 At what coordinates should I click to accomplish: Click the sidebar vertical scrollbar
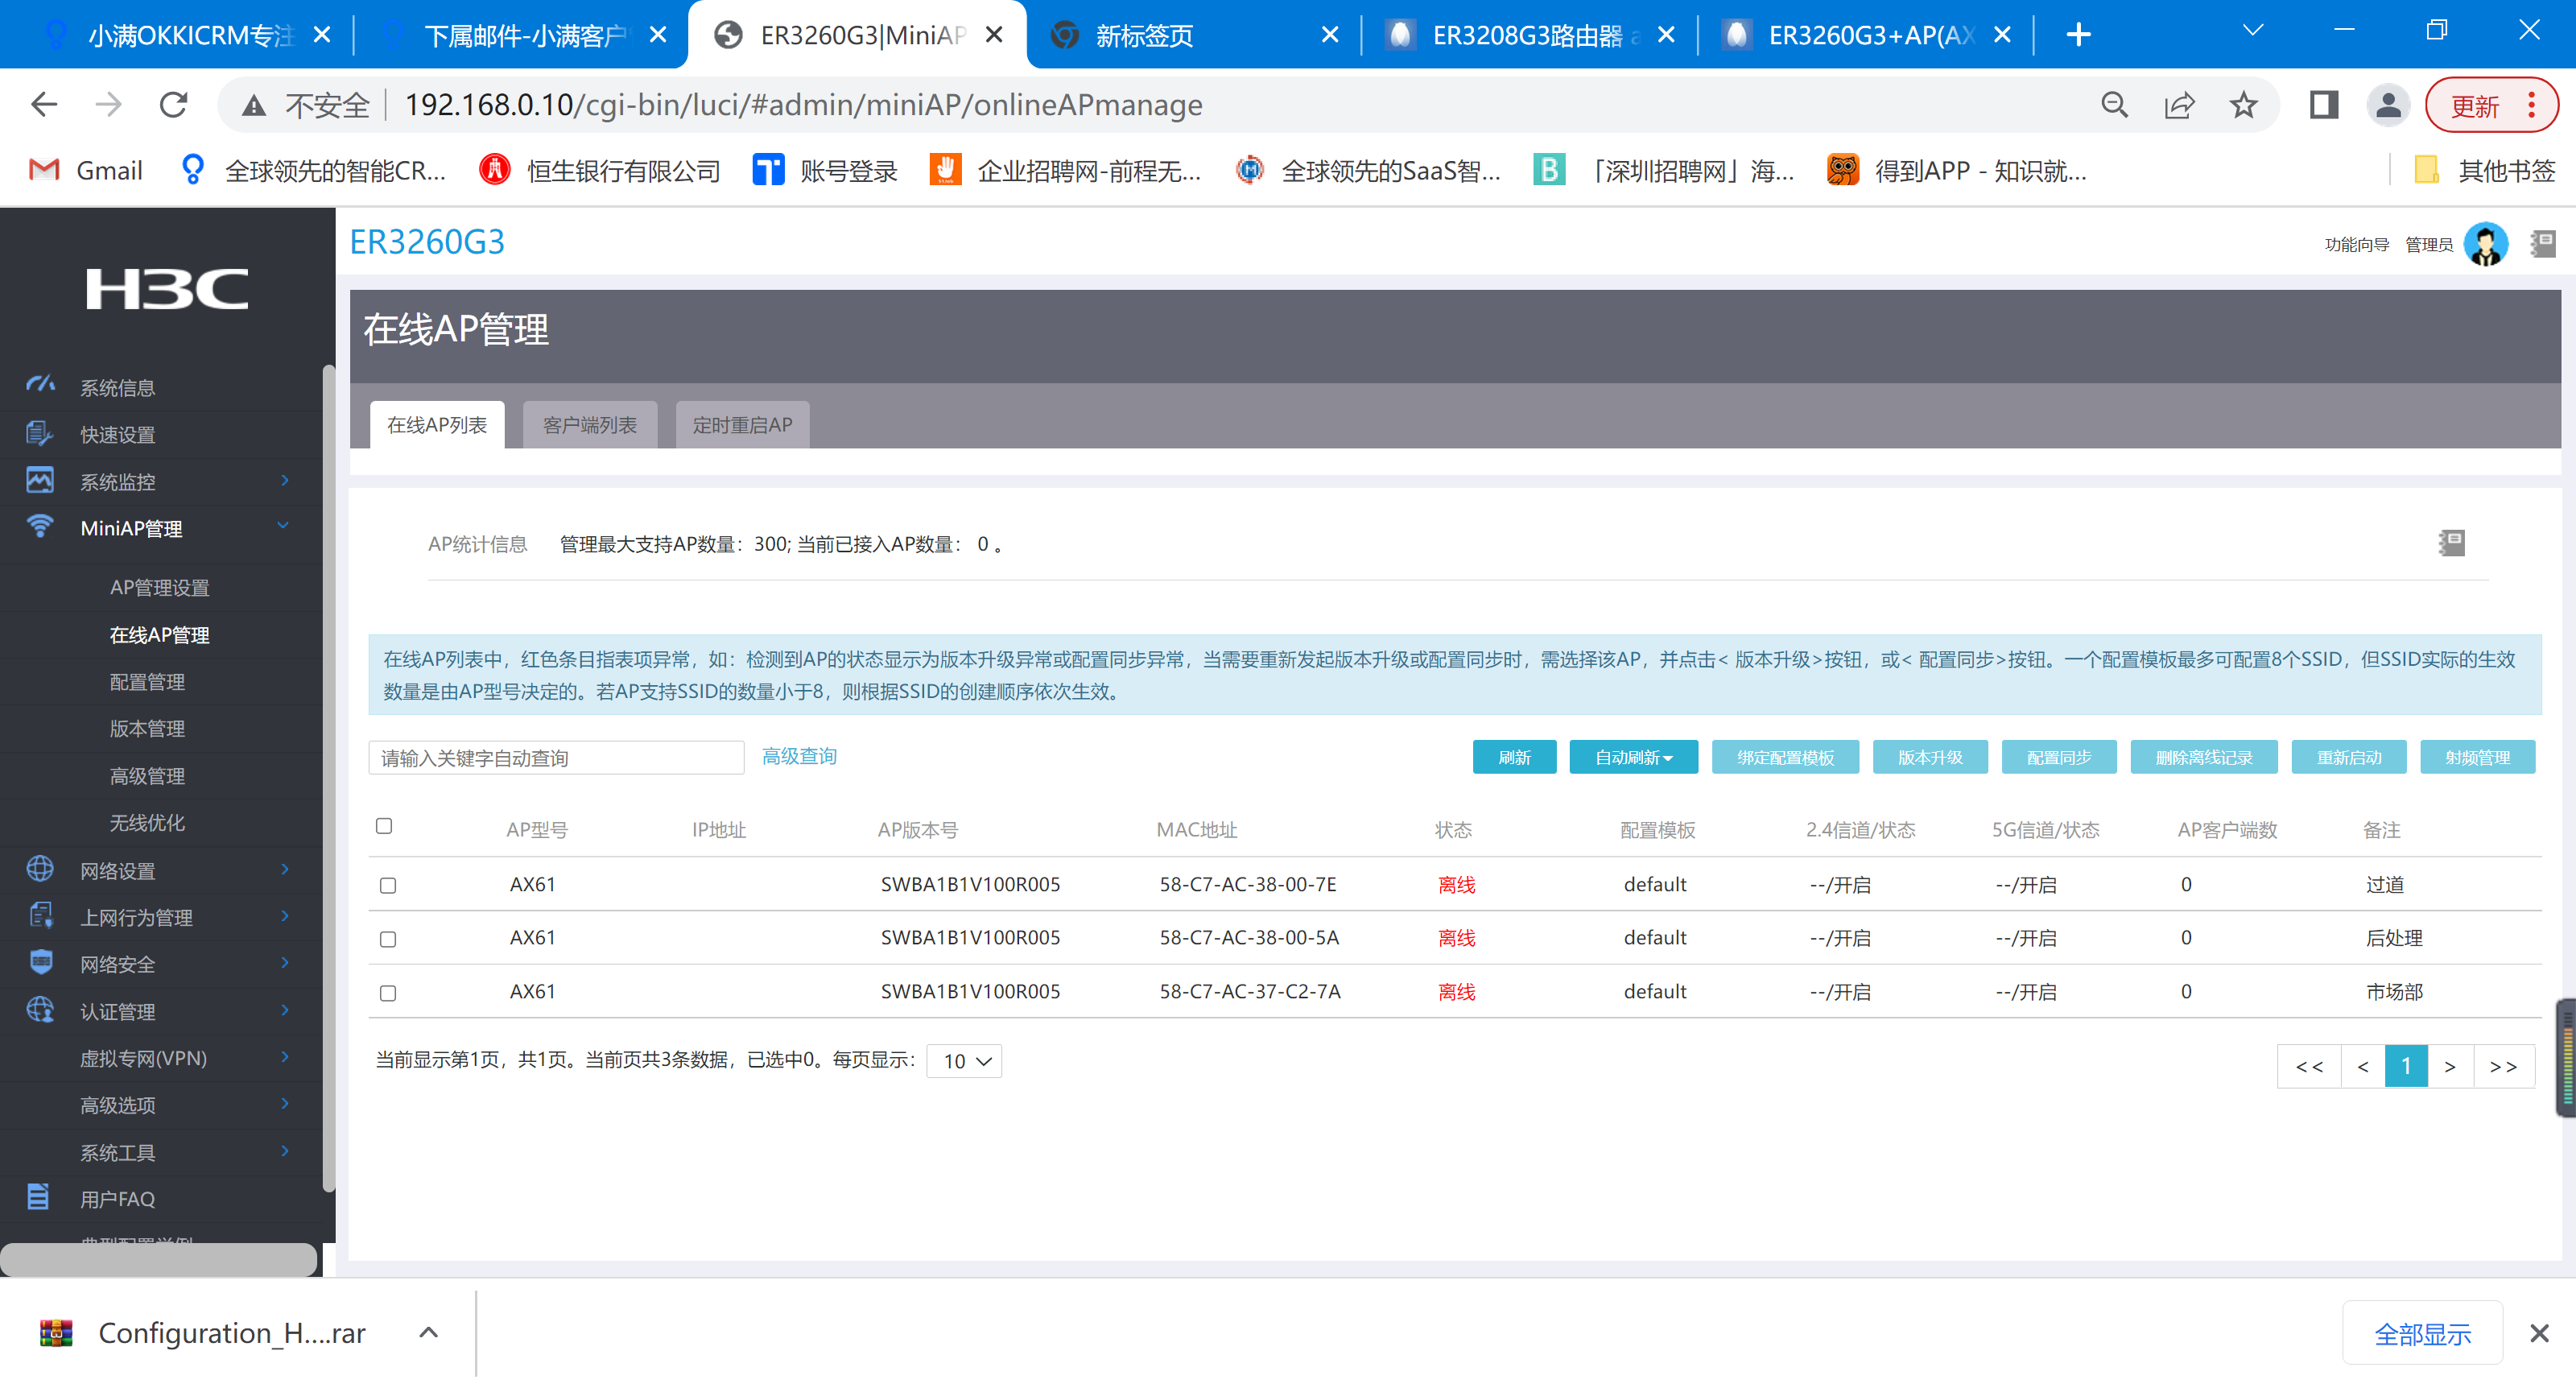pyautogui.click(x=328, y=780)
